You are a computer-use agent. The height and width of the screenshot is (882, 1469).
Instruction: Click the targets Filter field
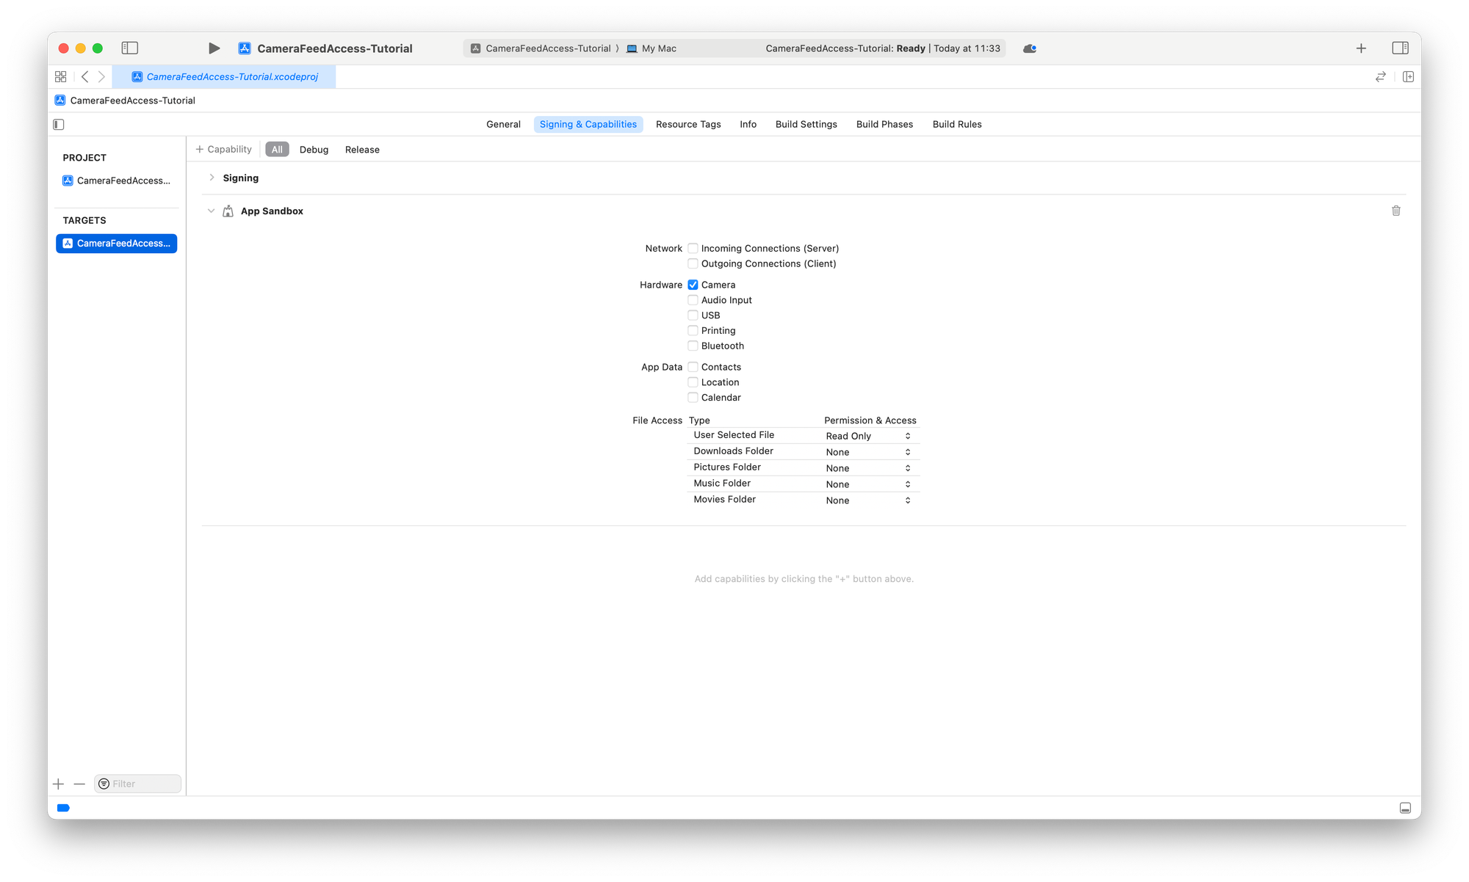click(x=143, y=784)
